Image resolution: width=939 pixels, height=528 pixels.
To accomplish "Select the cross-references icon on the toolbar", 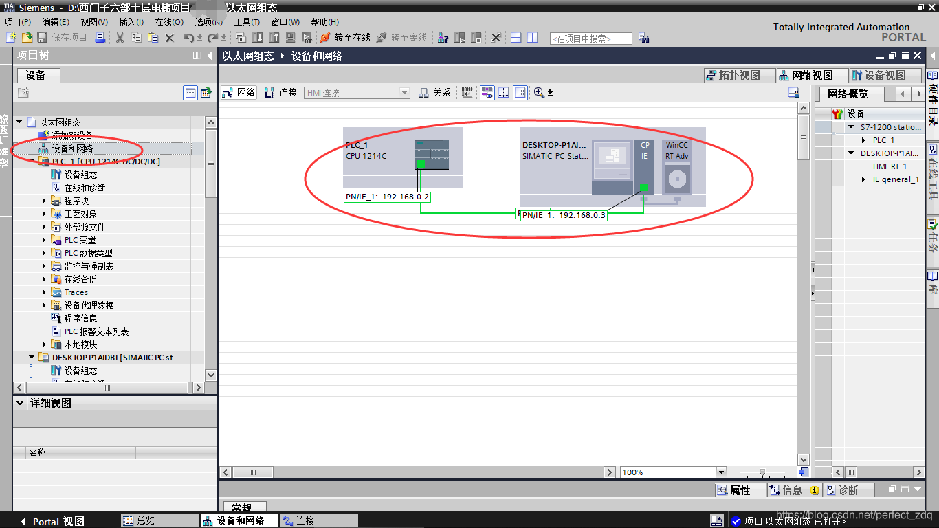I will (442, 38).
